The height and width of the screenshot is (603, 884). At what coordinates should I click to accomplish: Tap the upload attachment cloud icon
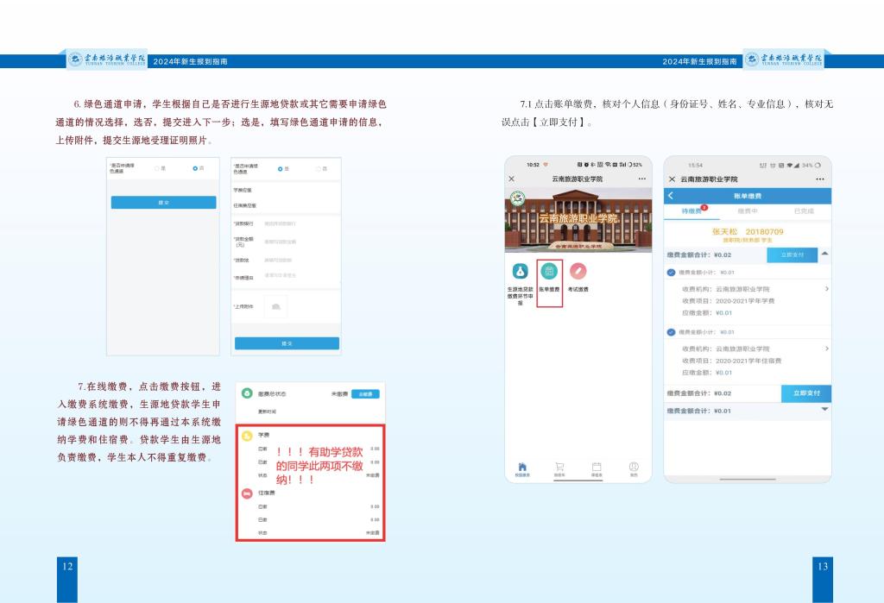click(x=275, y=306)
